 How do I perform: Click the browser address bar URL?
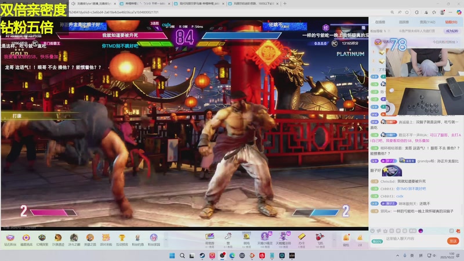click(114, 12)
